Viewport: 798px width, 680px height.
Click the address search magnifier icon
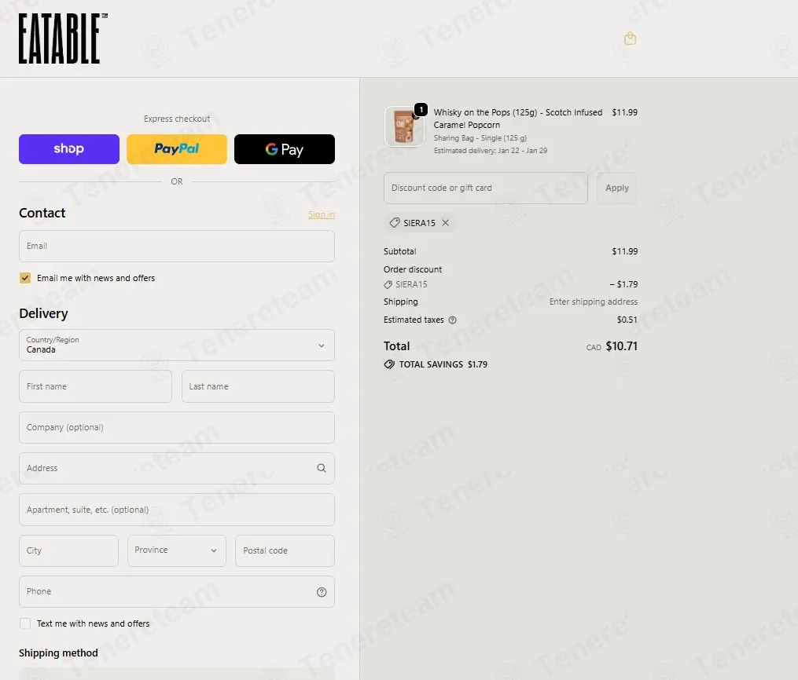(x=322, y=468)
